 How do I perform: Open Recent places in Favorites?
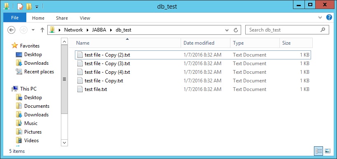[x=39, y=72]
